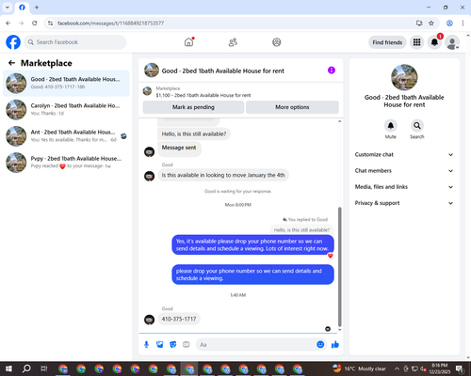This screenshot has width=471, height=376.
Task: Click the quoted 'Hello, is this still available?' reply
Action: click(301, 230)
